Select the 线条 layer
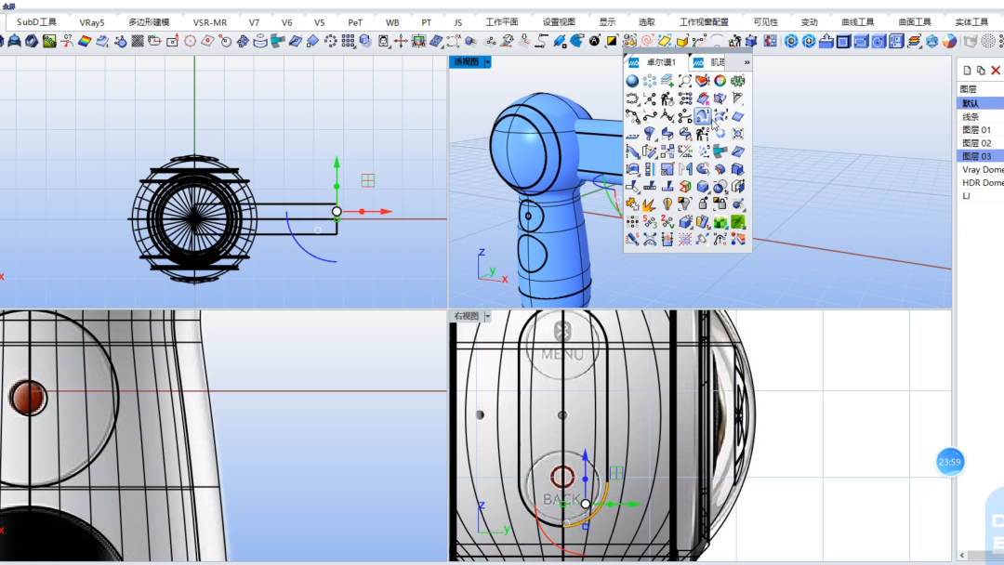The image size is (1004, 565). [981, 116]
